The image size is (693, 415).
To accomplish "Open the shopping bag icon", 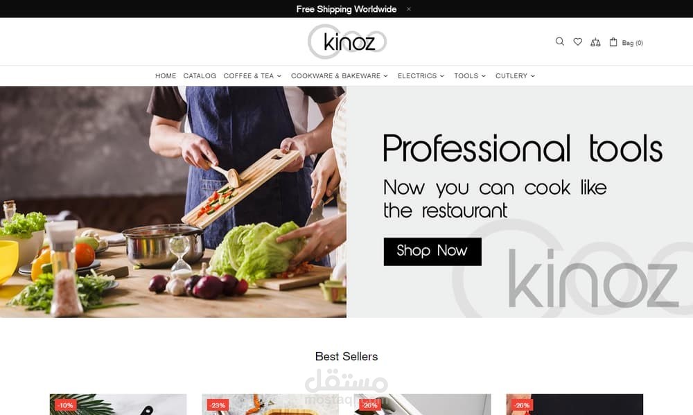I will [x=613, y=42].
